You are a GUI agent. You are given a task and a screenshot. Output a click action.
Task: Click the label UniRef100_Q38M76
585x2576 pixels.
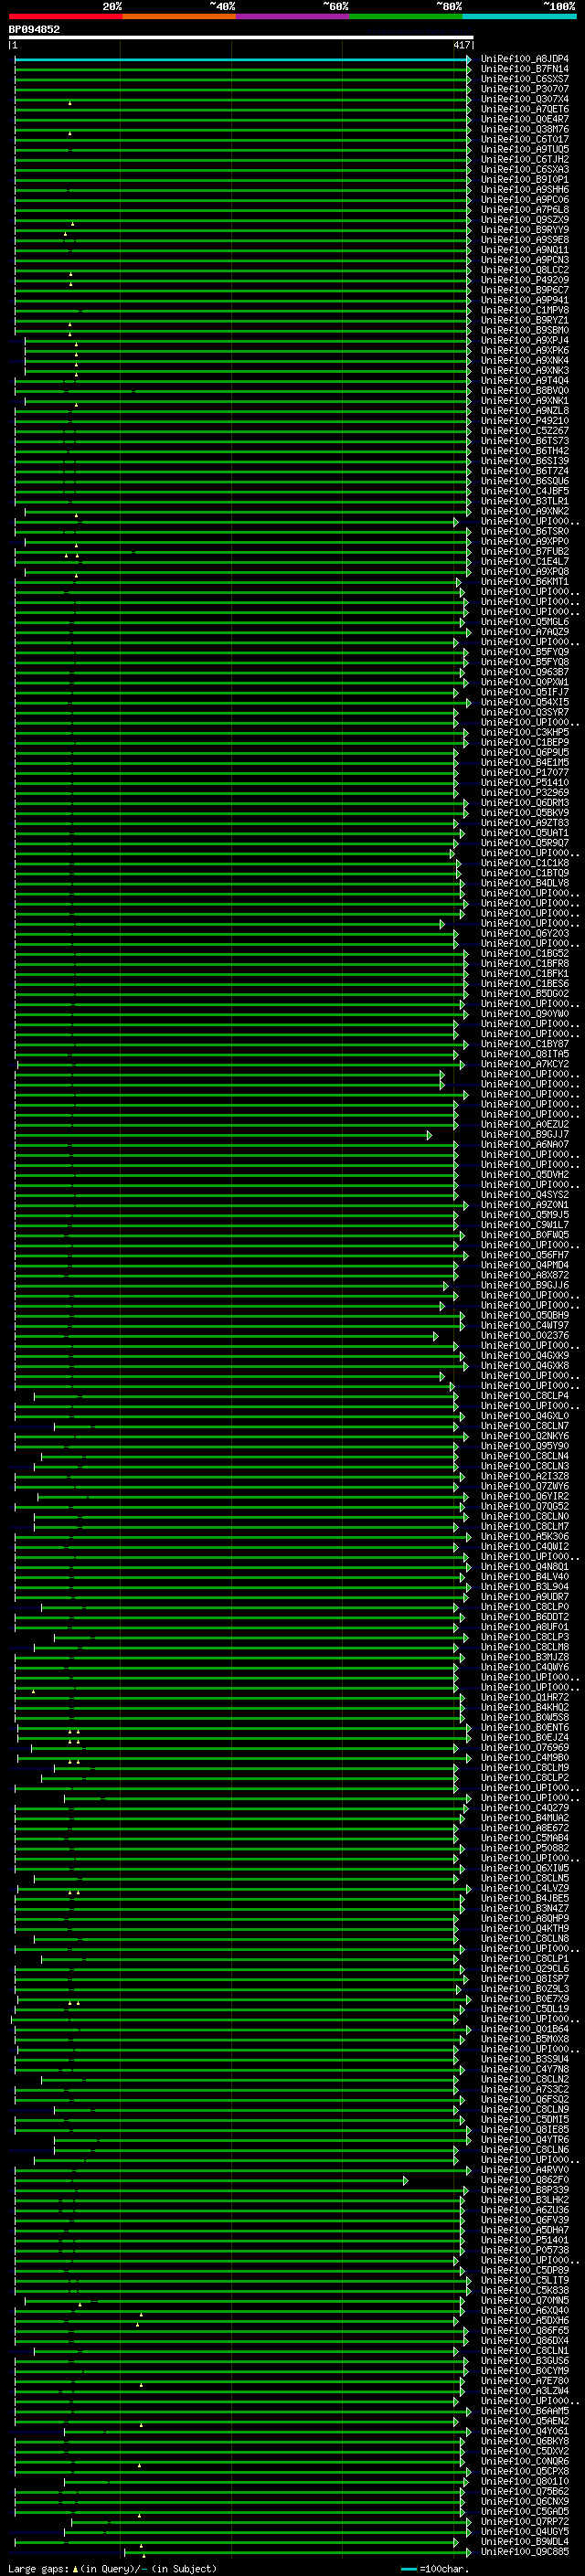pos(524,129)
